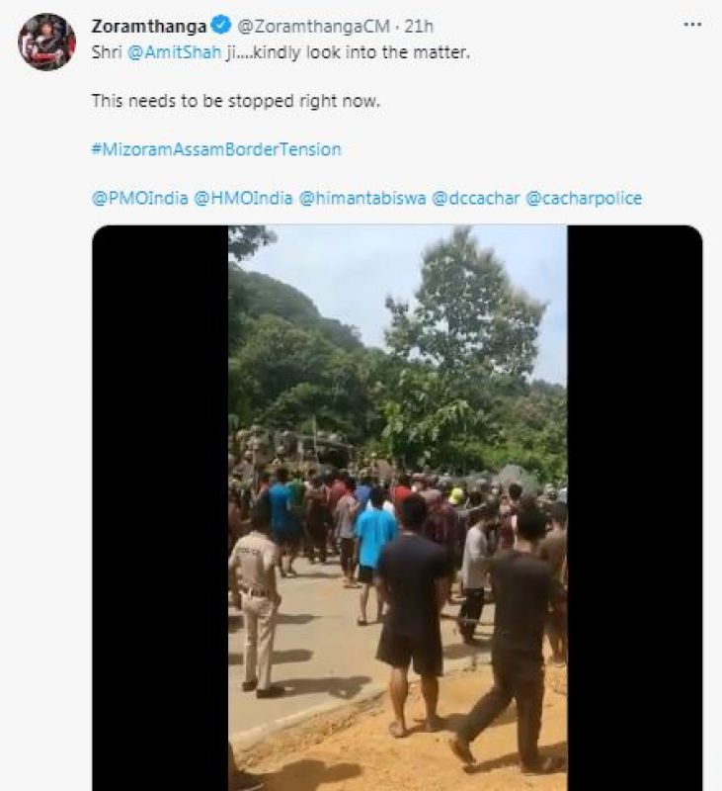The width and height of the screenshot is (722, 791).
Task: Visit the @PMOIndia mention
Action: click(x=139, y=198)
